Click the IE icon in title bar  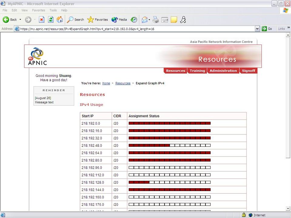point(3,4)
